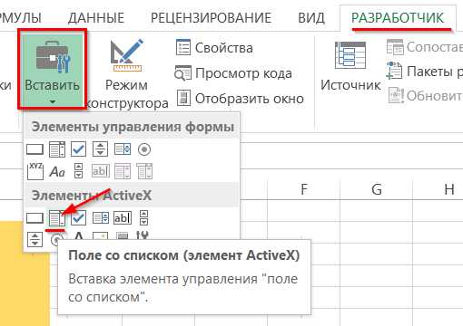Screen dimensions: 463x326
Task: Insert form control spin button
Action: click(100, 149)
